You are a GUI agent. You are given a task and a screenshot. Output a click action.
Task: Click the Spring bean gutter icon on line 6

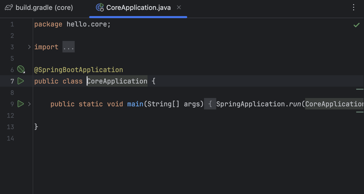pos(21,69)
